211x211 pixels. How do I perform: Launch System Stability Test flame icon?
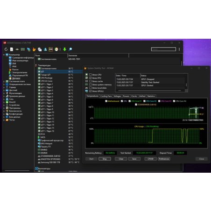(34, 49)
